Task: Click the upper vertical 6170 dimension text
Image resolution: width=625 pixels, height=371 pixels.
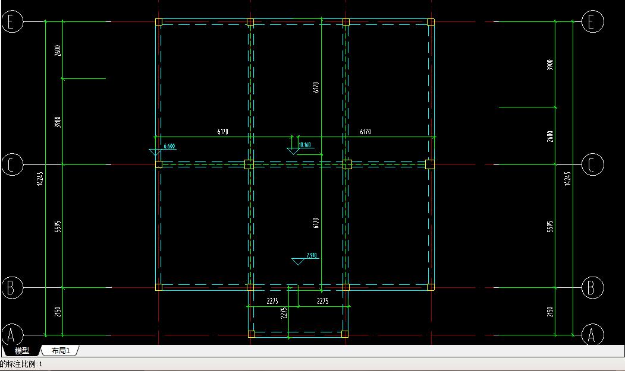Action: [x=316, y=88]
